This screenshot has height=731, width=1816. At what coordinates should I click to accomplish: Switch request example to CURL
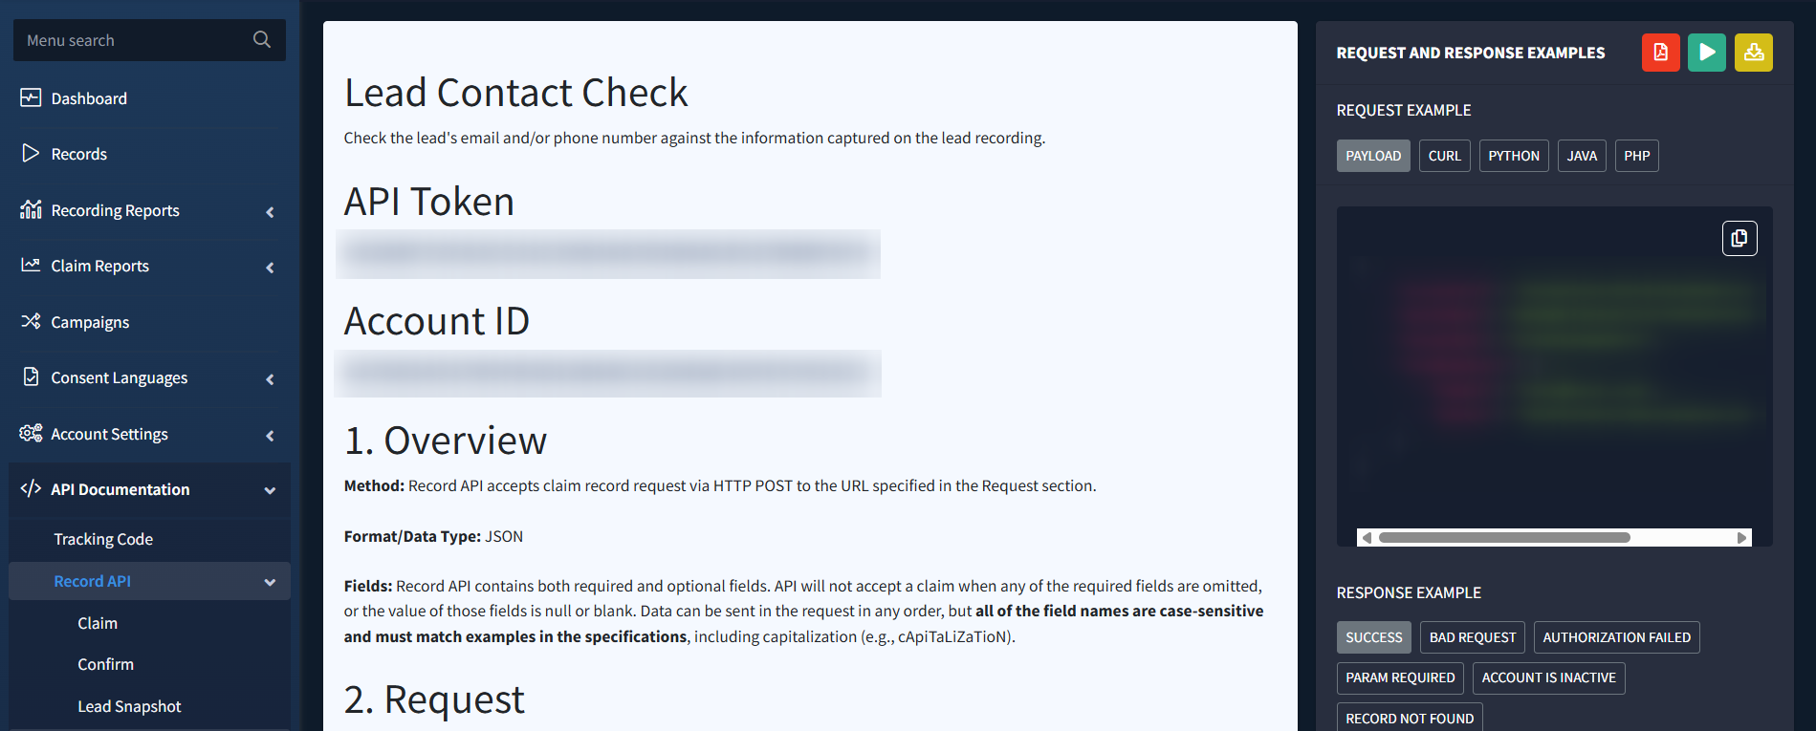coord(1444,156)
